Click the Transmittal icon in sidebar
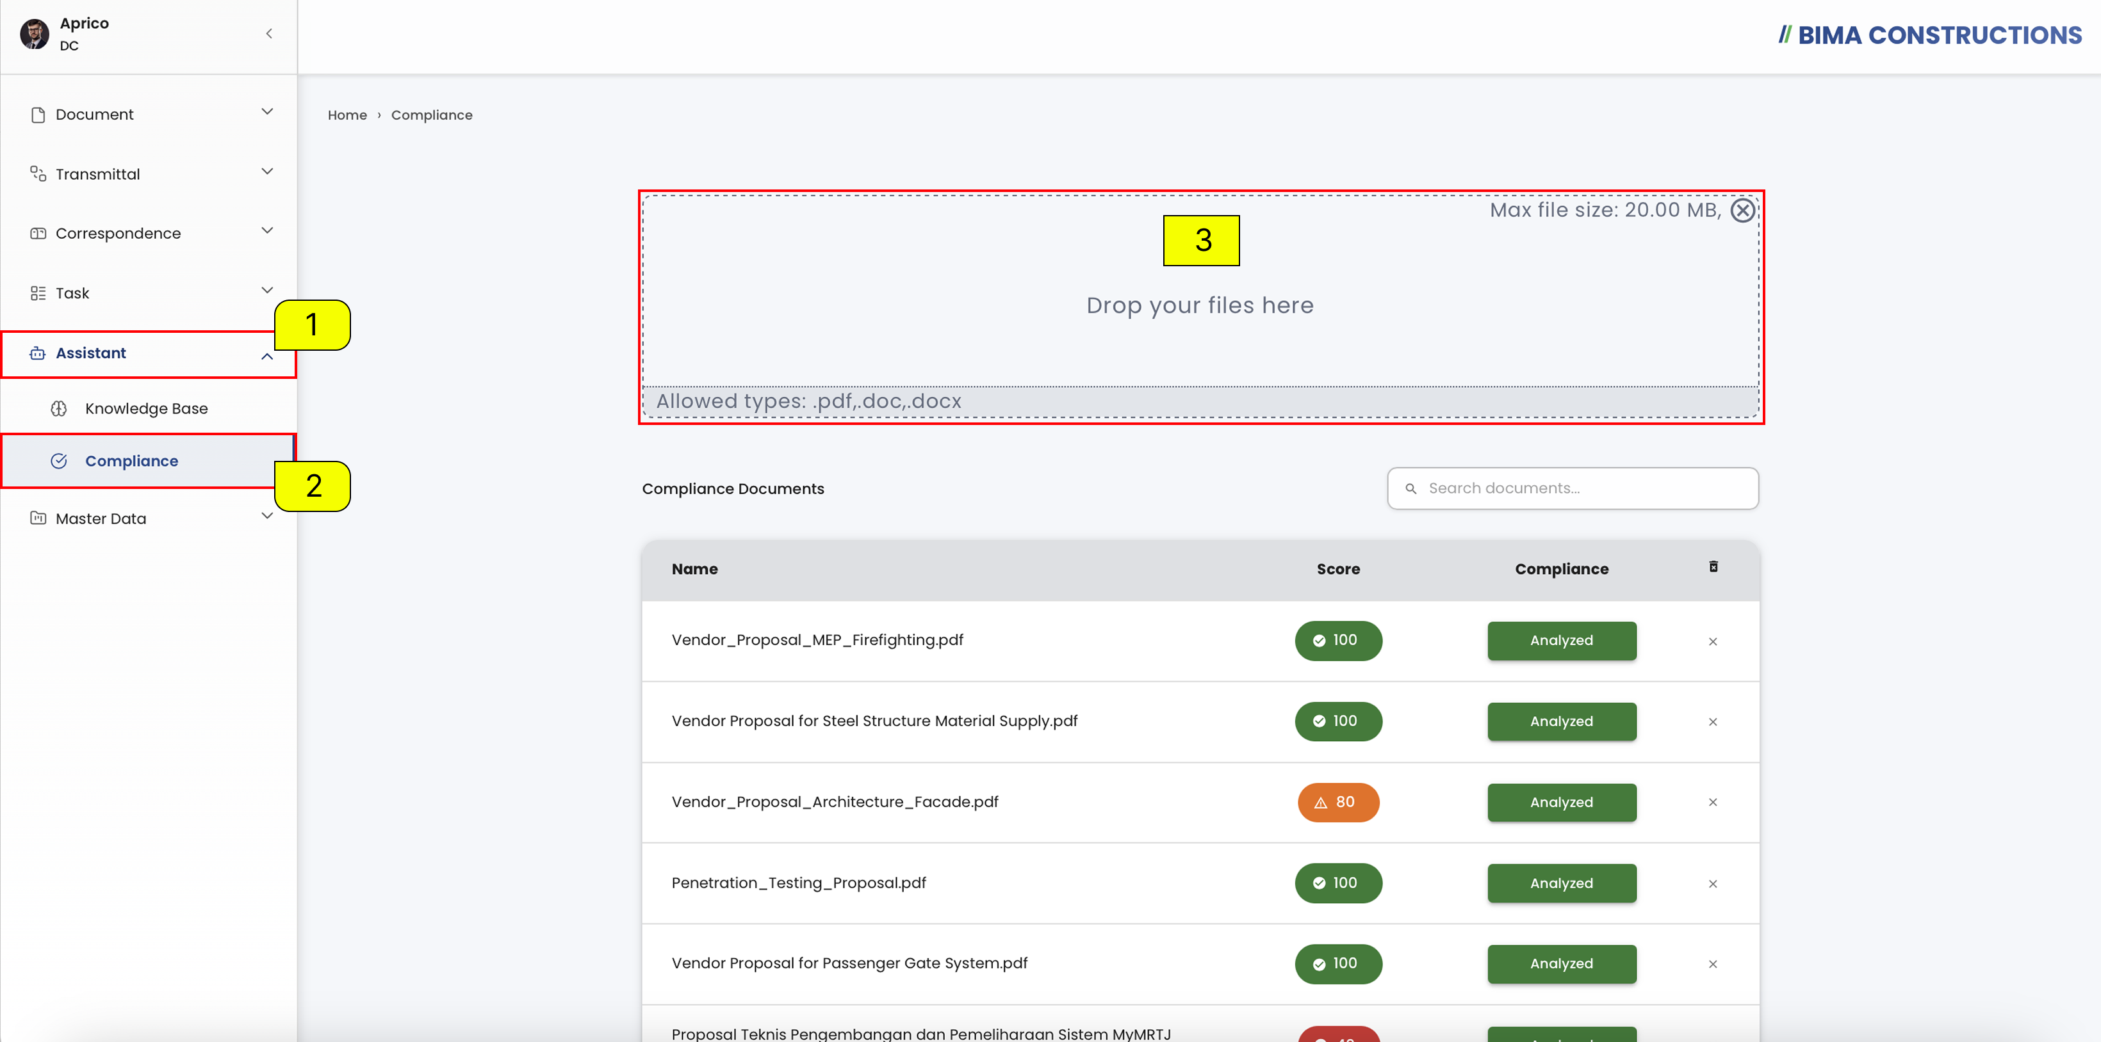 (38, 173)
